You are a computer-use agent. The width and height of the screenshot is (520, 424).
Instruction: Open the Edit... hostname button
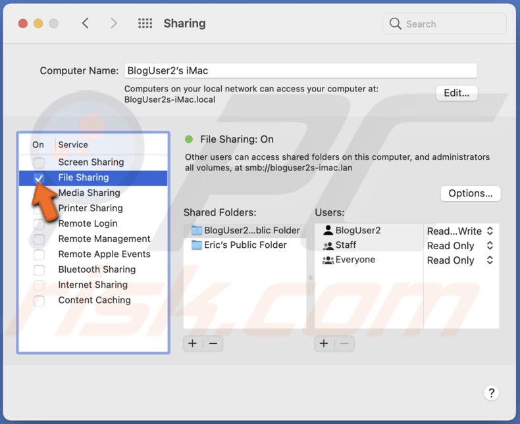click(456, 93)
